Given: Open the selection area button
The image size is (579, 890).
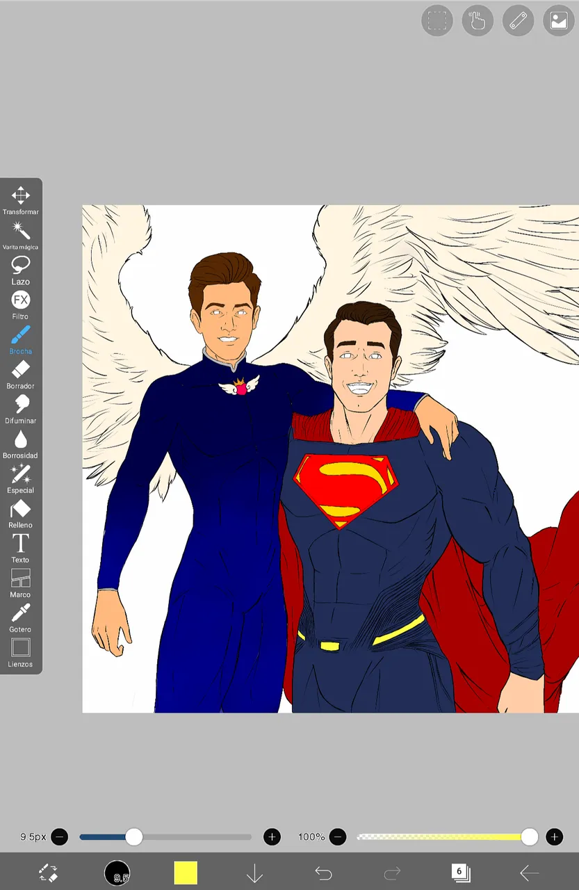Looking at the screenshot, I should [x=437, y=20].
